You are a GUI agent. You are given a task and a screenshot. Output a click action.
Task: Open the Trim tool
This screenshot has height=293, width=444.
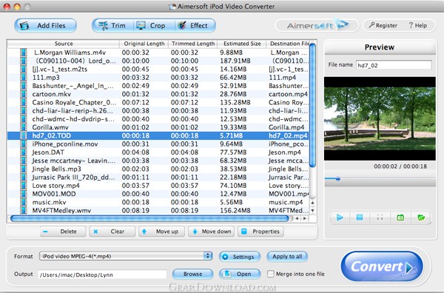[112, 25]
